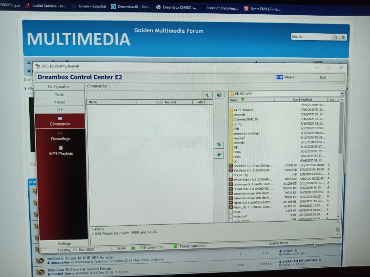This screenshot has height=277, width=370.
Task: Click the copy-to-right arrow transfer icon
Action: click(219, 145)
